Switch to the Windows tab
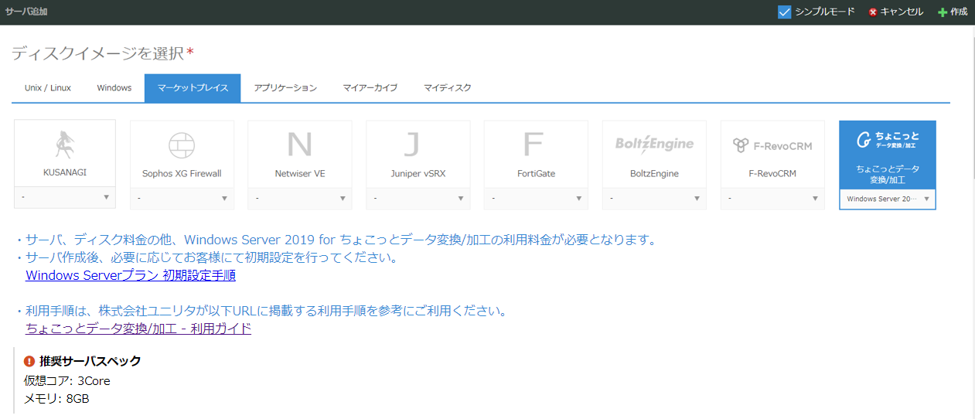The image size is (975, 419). coord(114,88)
